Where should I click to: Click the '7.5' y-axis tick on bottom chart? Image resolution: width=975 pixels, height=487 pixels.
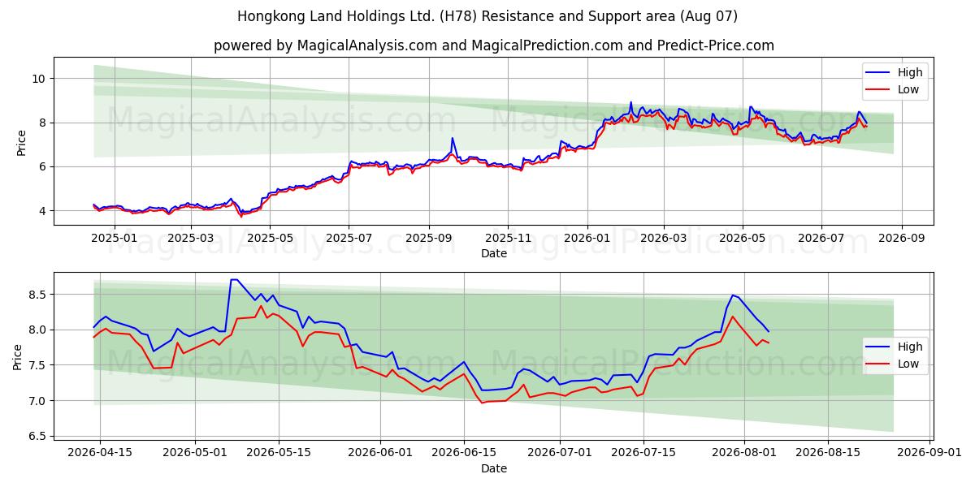pyautogui.click(x=39, y=365)
